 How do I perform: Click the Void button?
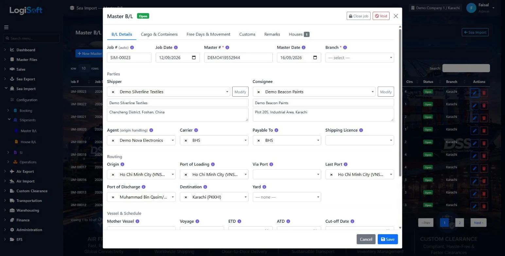pos(381,16)
